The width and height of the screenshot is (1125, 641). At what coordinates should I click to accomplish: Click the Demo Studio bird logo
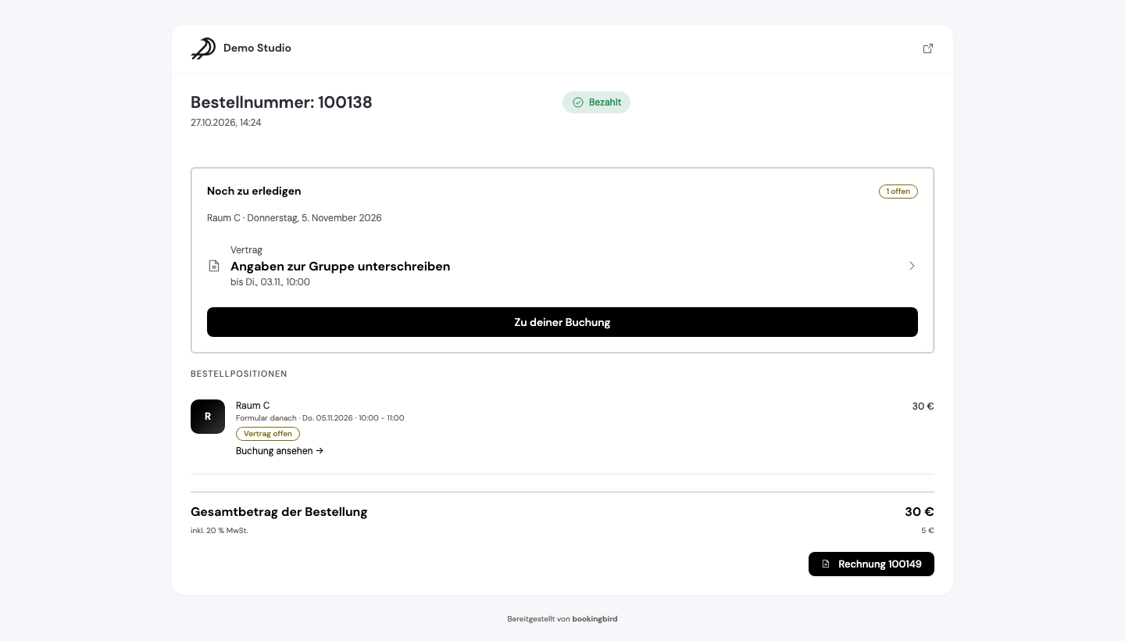(x=203, y=48)
